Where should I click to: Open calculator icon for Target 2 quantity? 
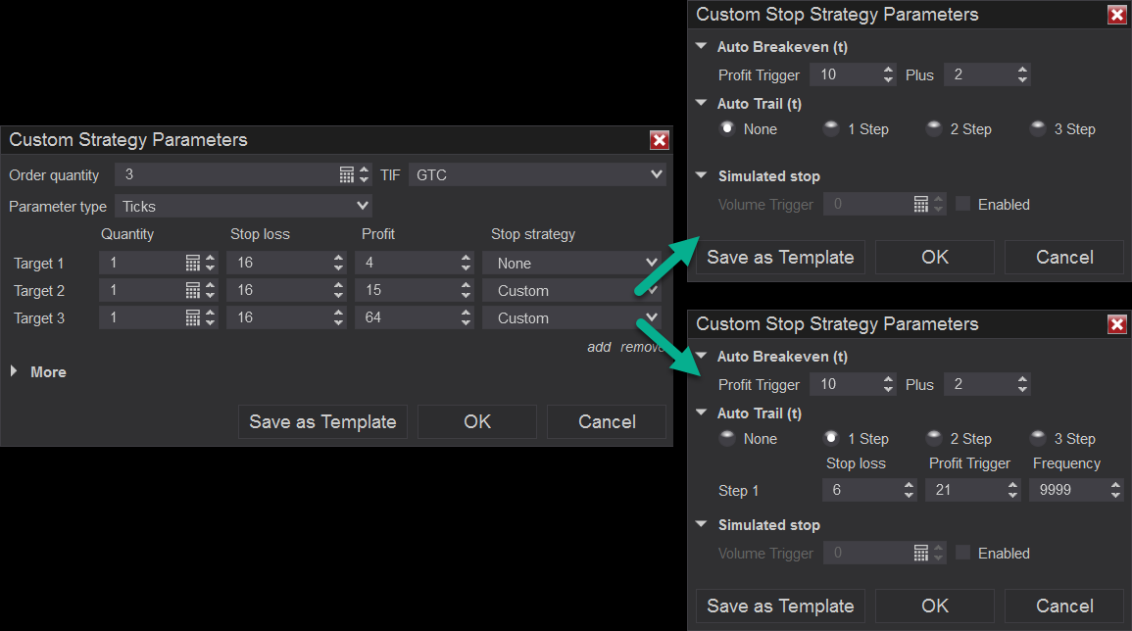(192, 291)
